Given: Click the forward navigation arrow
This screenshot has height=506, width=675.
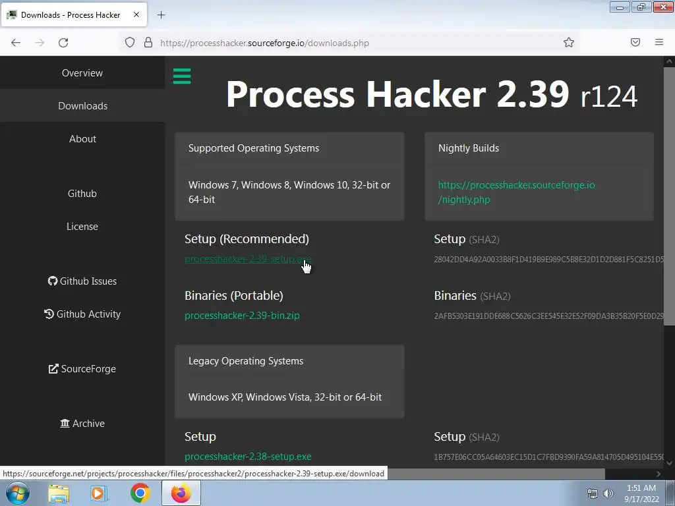Looking at the screenshot, I should [x=40, y=43].
